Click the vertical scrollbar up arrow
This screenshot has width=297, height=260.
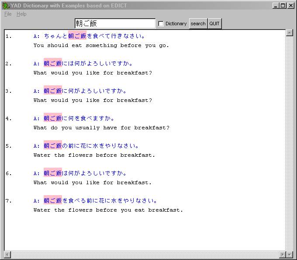pos(290,33)
